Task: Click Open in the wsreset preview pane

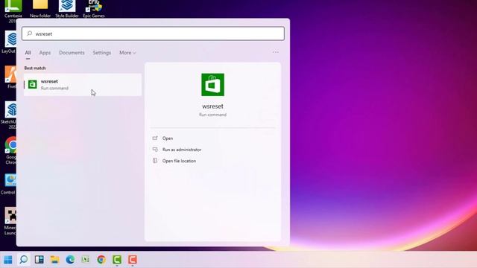Action: [168, 138]
